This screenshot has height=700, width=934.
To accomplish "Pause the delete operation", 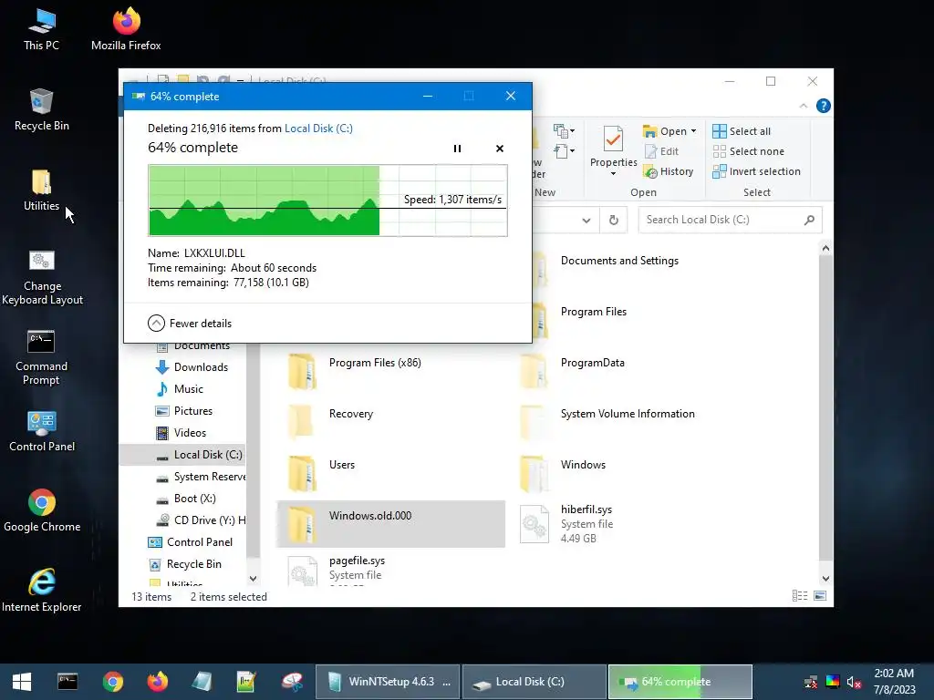I will tap(457, 149).
